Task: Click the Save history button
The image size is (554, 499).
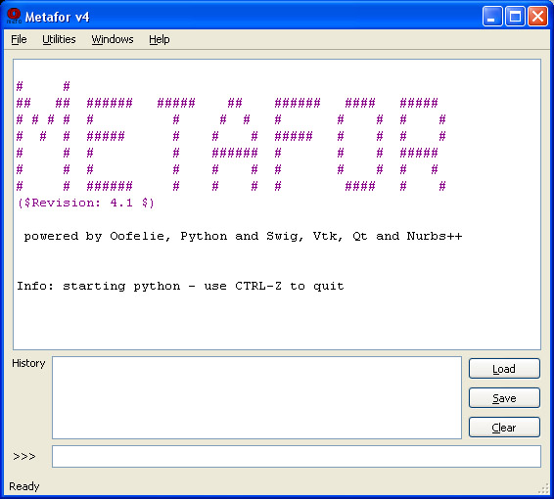Action: [x=504, y=398]
